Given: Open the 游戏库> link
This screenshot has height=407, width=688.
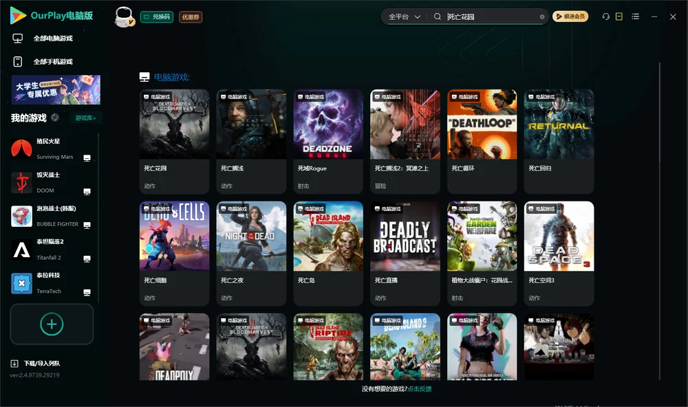Looking at the screenshot, I should click(x=85, y=118).
